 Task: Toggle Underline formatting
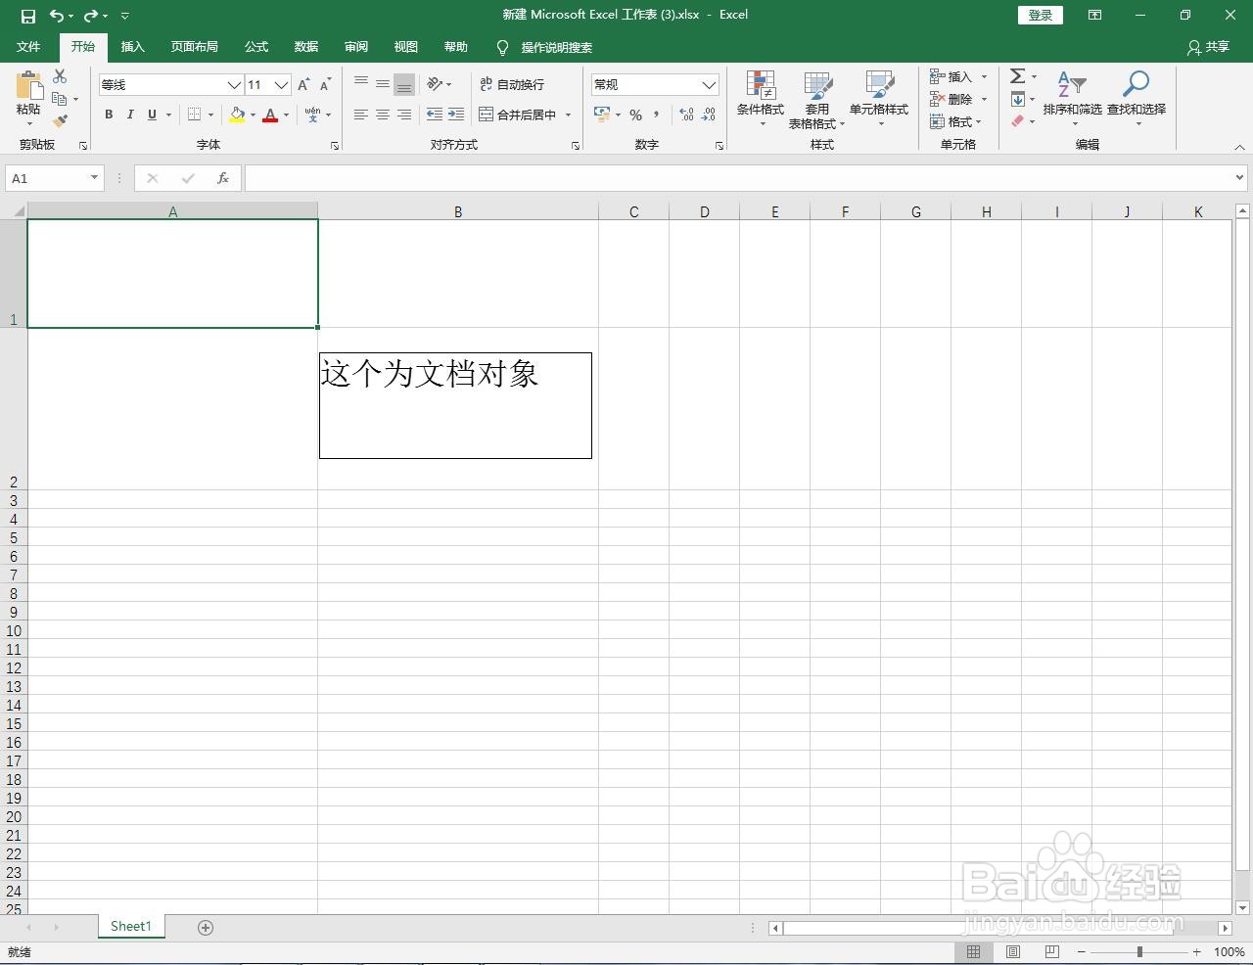tap(152, 115)
